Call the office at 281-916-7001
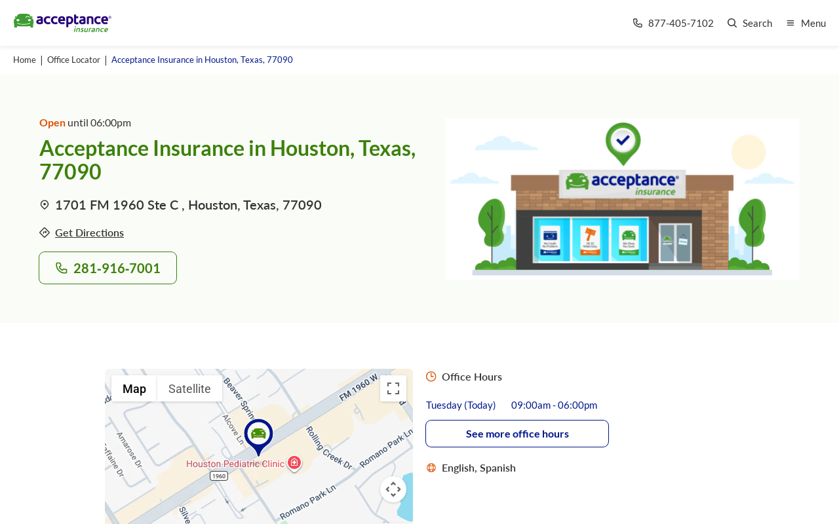Screen dimensions: 839x524 (x=108, y=268)
